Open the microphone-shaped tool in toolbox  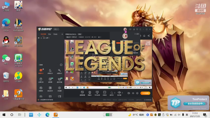pos(60,71)
